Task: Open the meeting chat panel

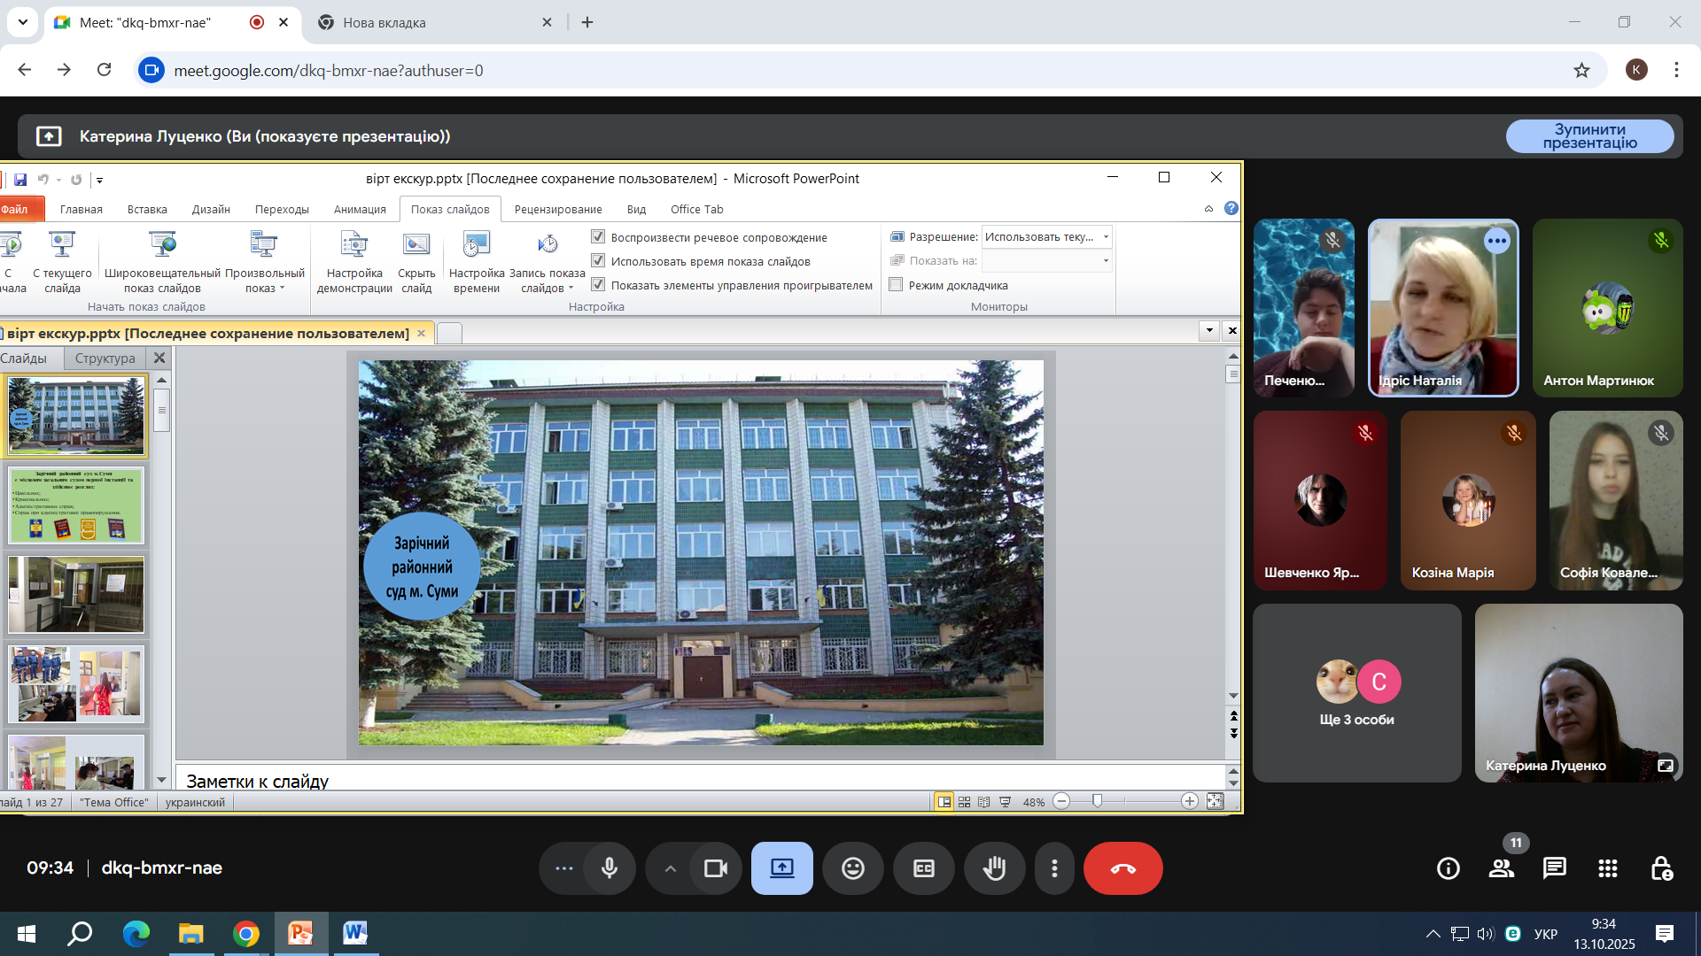Action: pos(1554,868)
